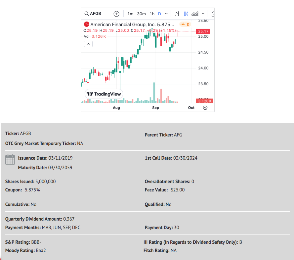Click the calendar icon beside Issuance Date
This screenshot has width=294, height=260.
click(10, 159)
